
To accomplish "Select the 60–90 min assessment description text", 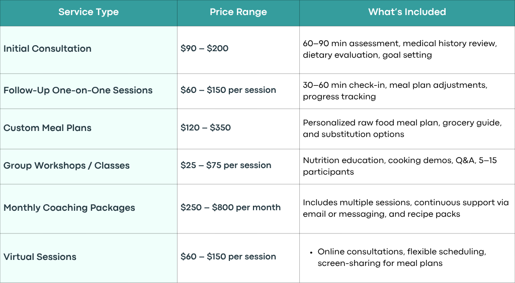I will (x=400, y=49).
